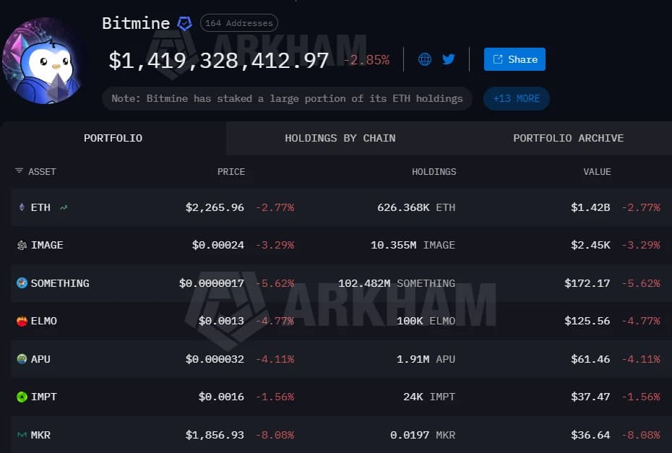The height and width of the screenshot is (453, 672).
Task: Open the PORTFOLIO ARCHIVE tab
Action: (x=568, y=138)
